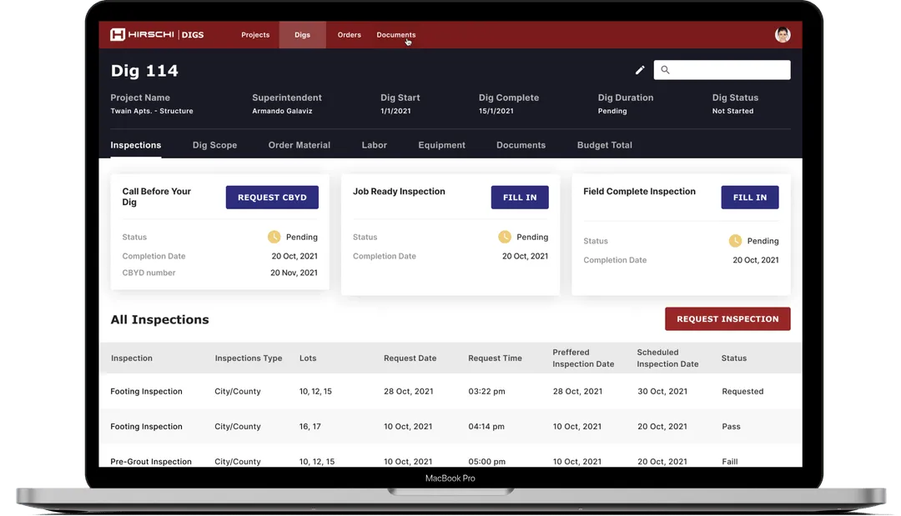901x516 pixels.
Task: Click FILL IN for Job Ready Inspection
Action: [x=520, y=198]
